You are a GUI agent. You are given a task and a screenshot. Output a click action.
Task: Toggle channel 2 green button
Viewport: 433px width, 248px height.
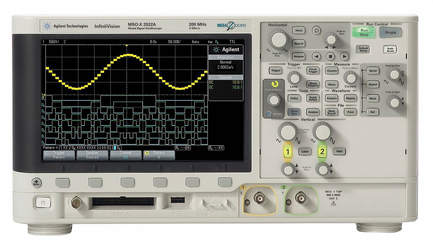coord(322,151)
